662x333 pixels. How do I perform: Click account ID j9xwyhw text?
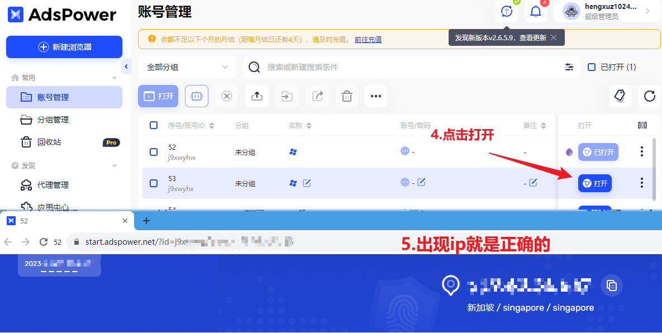point(182,158)
